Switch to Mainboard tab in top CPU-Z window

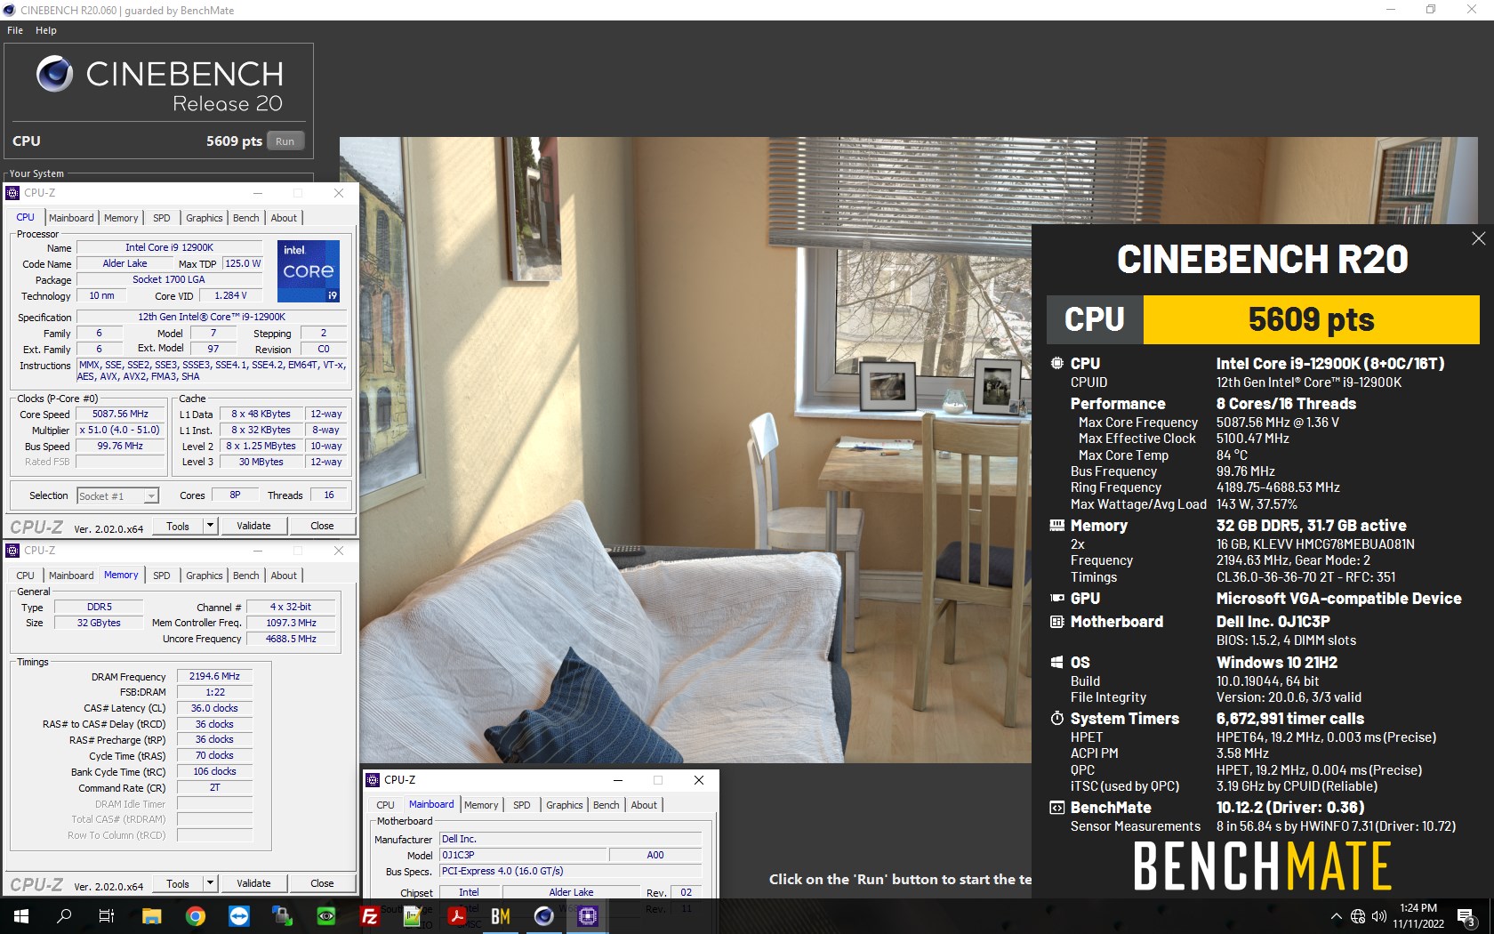pos(71,218)
